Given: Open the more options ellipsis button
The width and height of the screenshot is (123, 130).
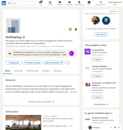Looking at the screenshot, I should (68, 63).
